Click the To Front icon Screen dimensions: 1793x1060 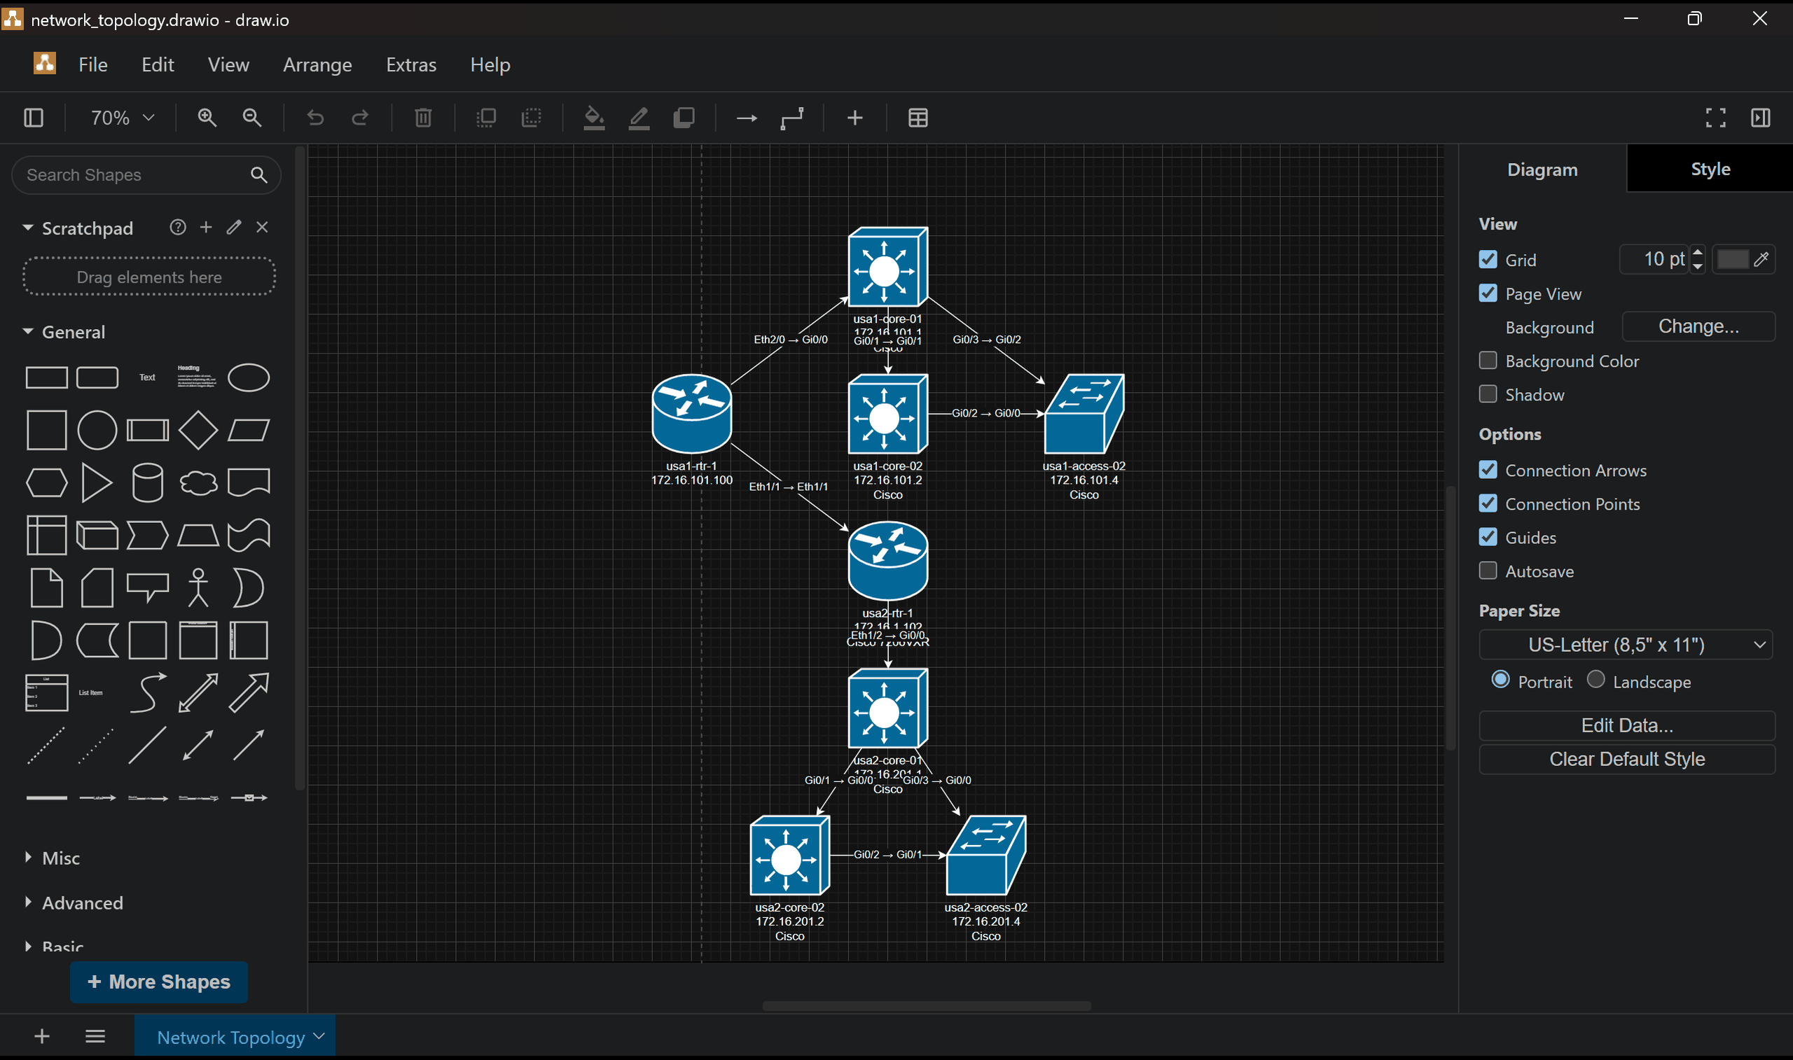[x=487, y=118]
